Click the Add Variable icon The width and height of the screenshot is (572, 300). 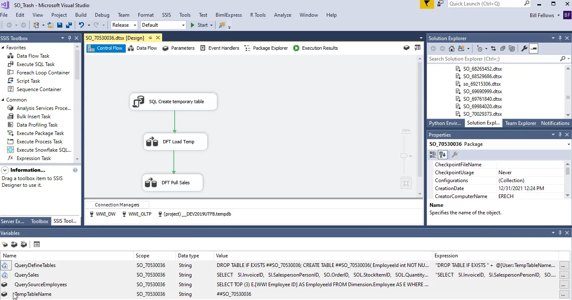5,244
